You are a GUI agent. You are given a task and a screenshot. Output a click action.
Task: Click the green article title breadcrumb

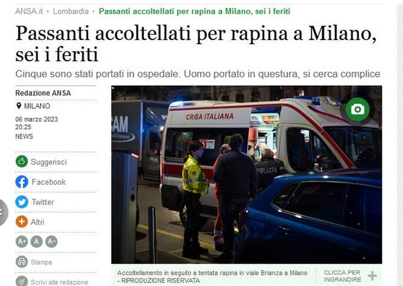tap(195, 12)
